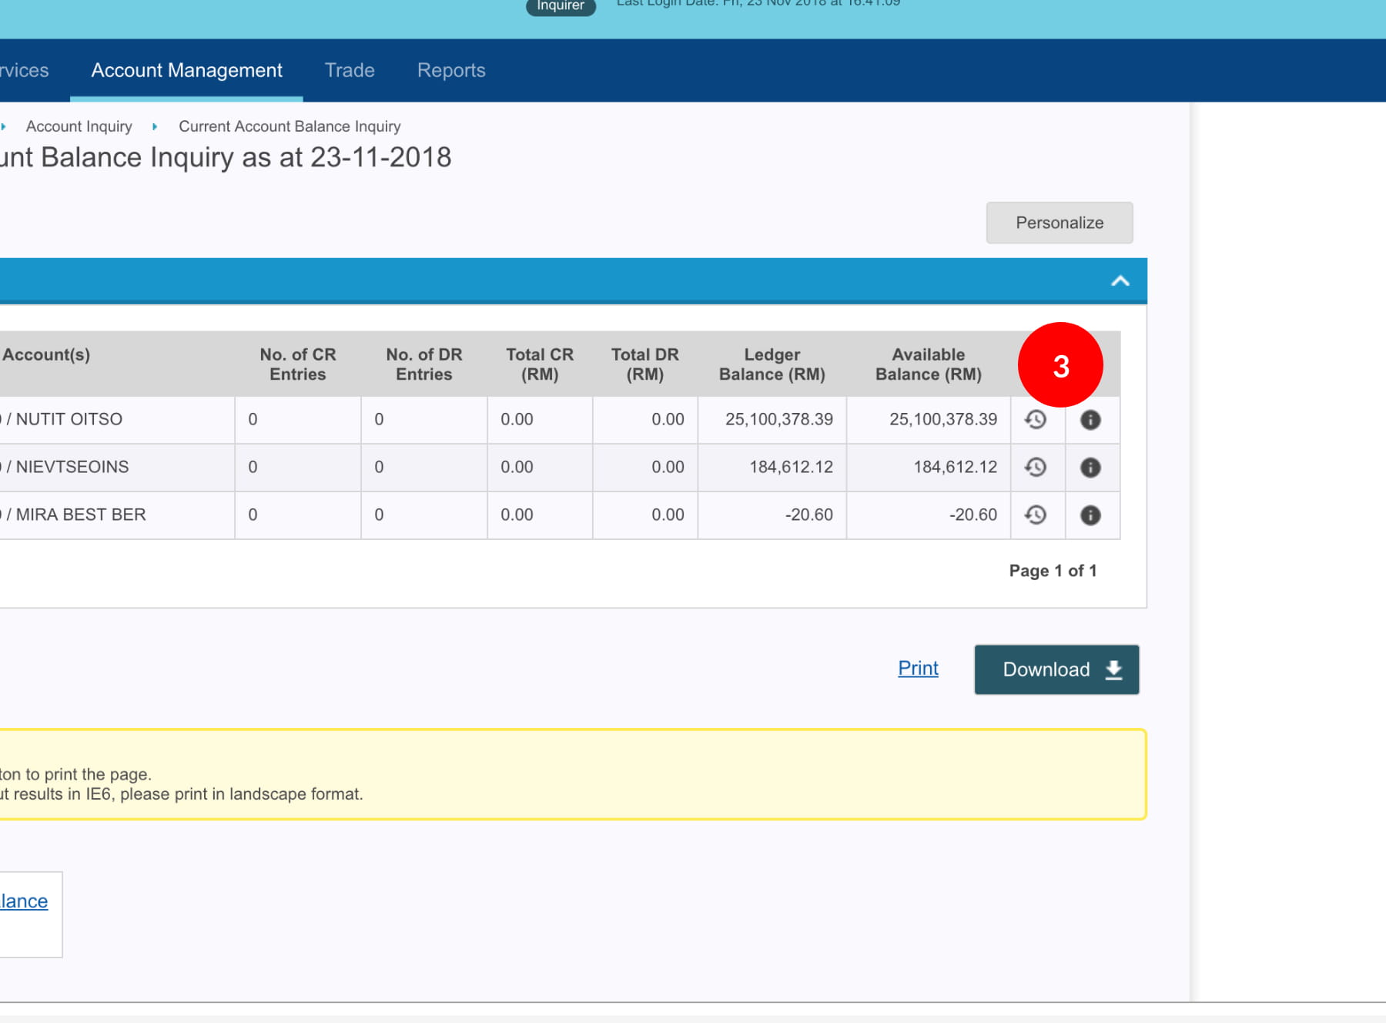Click the arrow before Current Account Balance Inquiry
Image resolution: width=1386 pixels, height=1023 pixels.
click(155, 126)
